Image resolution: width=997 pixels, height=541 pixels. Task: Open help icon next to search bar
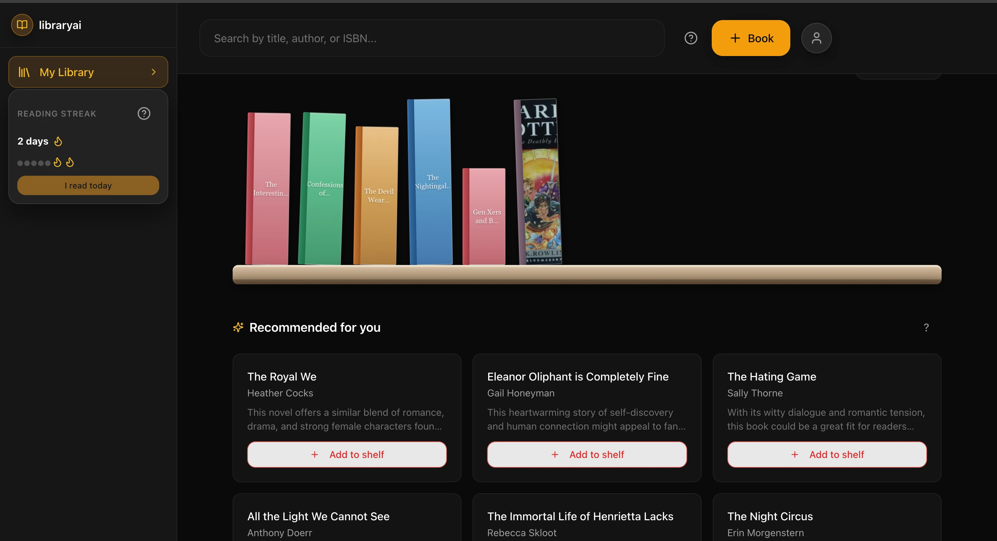691,38
